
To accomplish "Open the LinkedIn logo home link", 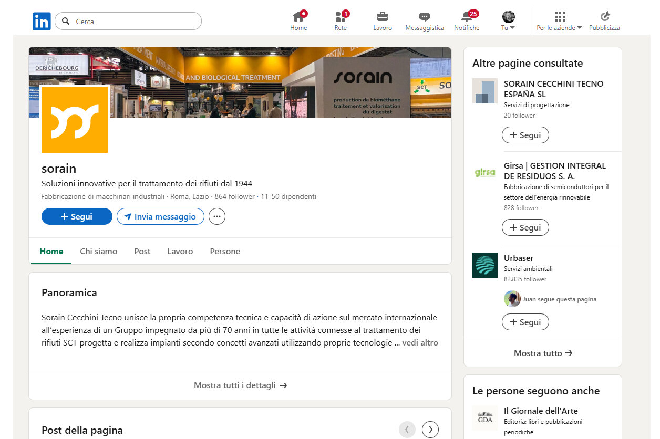I will 42,22.
